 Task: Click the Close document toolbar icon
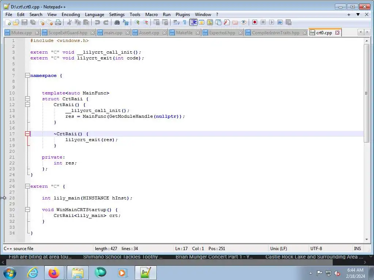point(41,22)
